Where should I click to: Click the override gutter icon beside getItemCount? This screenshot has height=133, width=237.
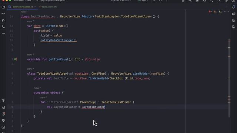tap(16, 59)
